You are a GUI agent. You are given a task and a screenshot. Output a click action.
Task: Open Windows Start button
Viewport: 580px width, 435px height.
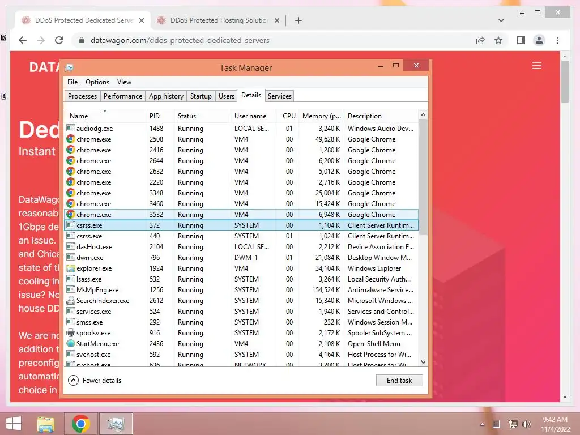tap(14, 424)
